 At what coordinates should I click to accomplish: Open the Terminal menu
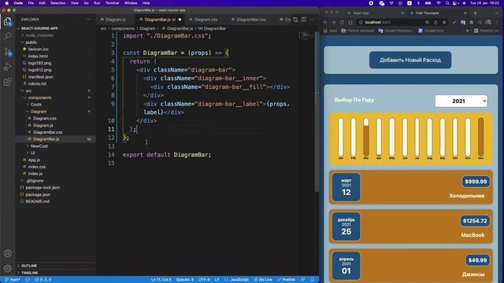tap(112, 3)
